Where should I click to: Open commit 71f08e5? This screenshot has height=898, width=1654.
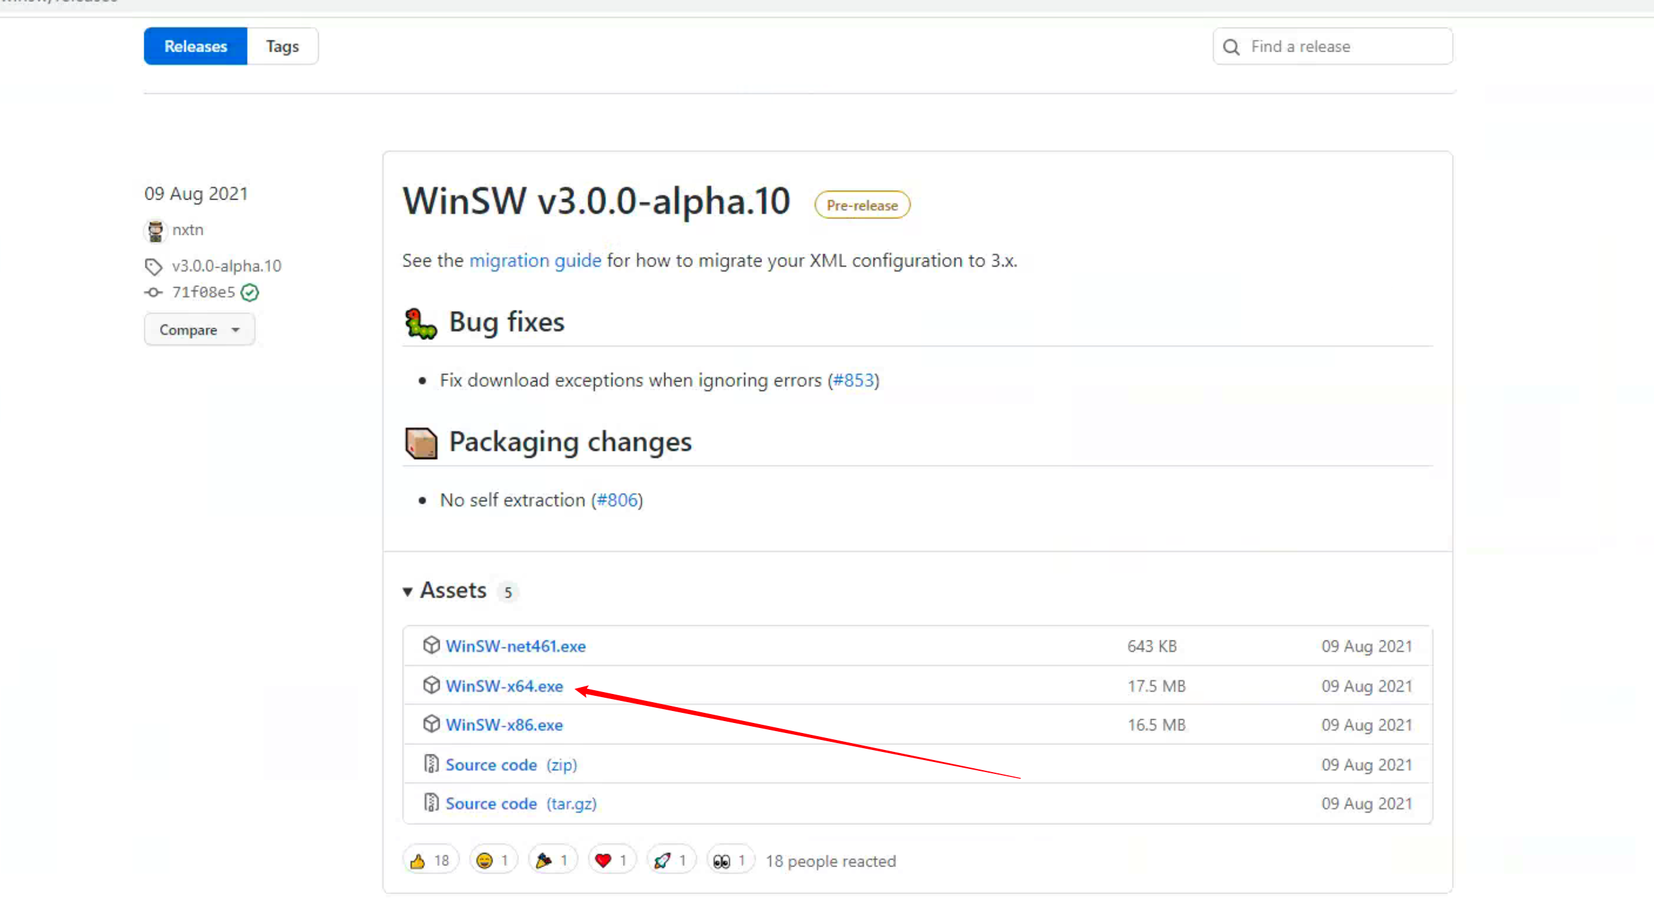203,293
